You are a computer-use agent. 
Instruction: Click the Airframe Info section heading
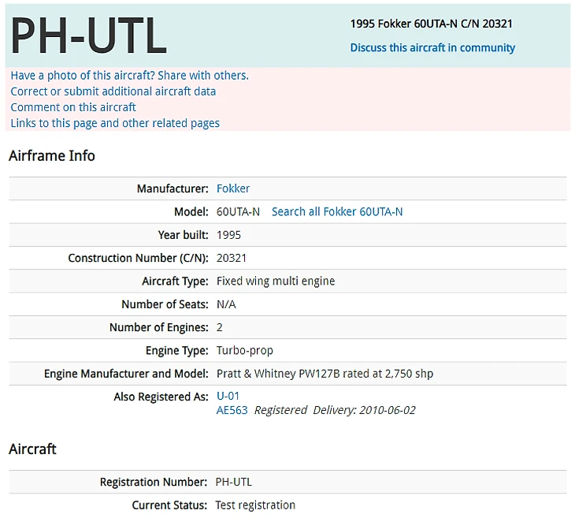[52, 155]
